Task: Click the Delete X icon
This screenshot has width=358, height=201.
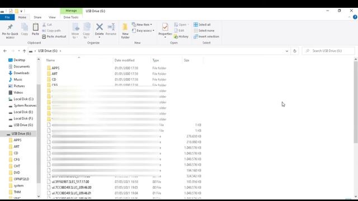Action: point(100,27)
